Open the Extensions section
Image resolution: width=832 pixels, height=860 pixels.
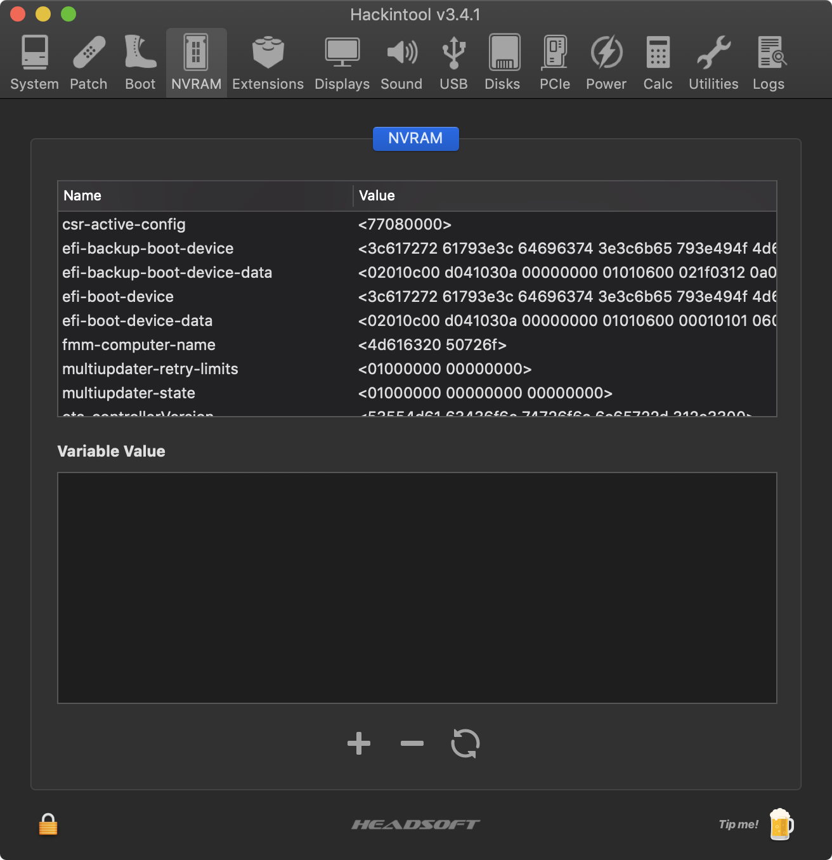[268, 63]
